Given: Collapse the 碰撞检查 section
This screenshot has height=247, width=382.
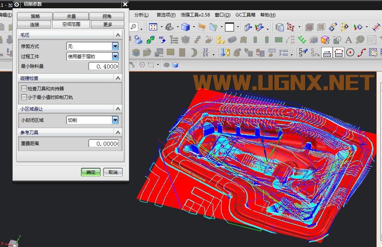Looking at the screenshot, I should (x=118, y=78).
